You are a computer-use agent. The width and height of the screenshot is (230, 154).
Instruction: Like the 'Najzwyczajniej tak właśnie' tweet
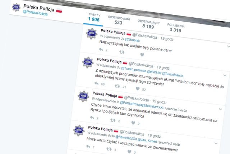[x=142, y=54]
